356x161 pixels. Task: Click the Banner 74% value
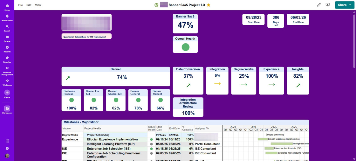tap(122, 78)
